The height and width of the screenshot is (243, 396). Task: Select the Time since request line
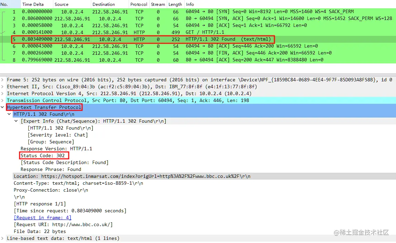tap(70, 211)
